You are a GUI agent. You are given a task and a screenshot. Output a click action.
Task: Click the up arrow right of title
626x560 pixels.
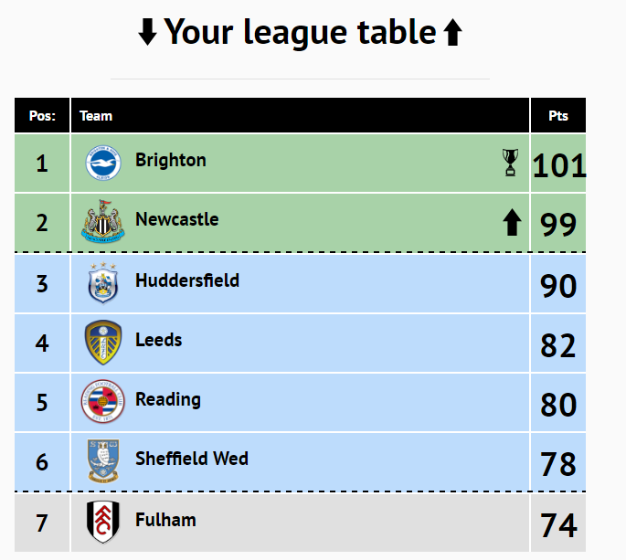point(452,32)
